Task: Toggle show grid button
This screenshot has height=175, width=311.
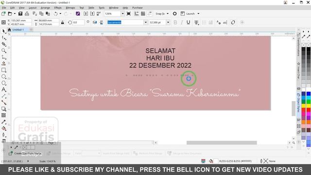Action: point(143,14)
